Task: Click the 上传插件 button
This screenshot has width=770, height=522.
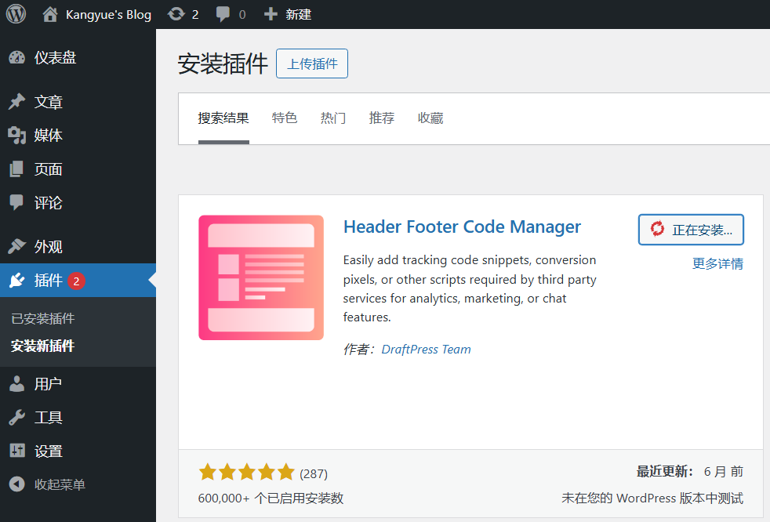Action: click(312, 63)
